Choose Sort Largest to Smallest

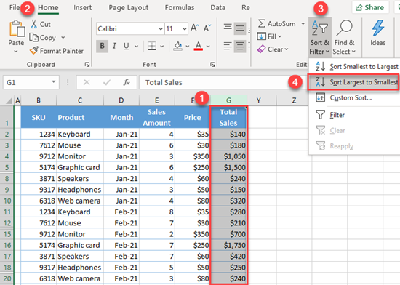353,82
